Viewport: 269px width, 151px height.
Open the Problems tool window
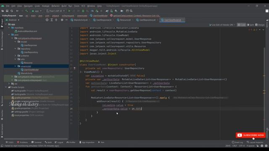pyautogui.click(x=22, y=142)
